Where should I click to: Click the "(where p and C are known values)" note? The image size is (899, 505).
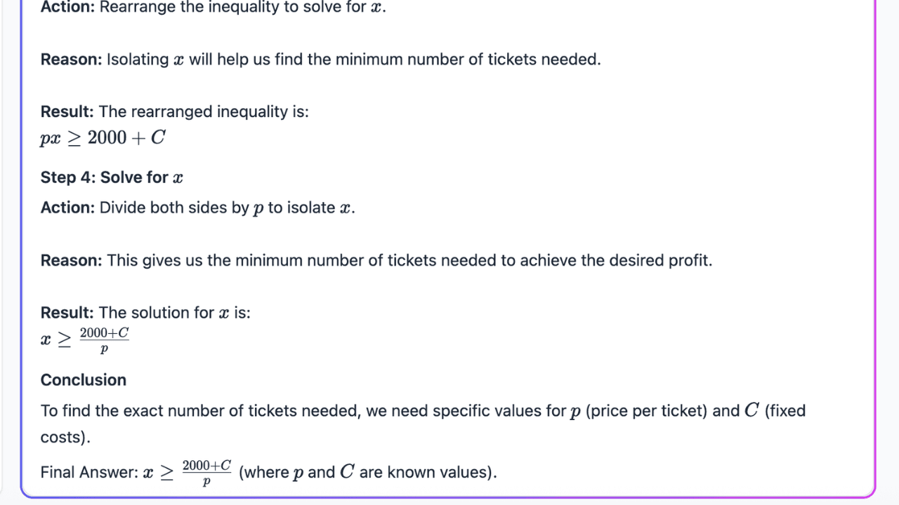367,473
